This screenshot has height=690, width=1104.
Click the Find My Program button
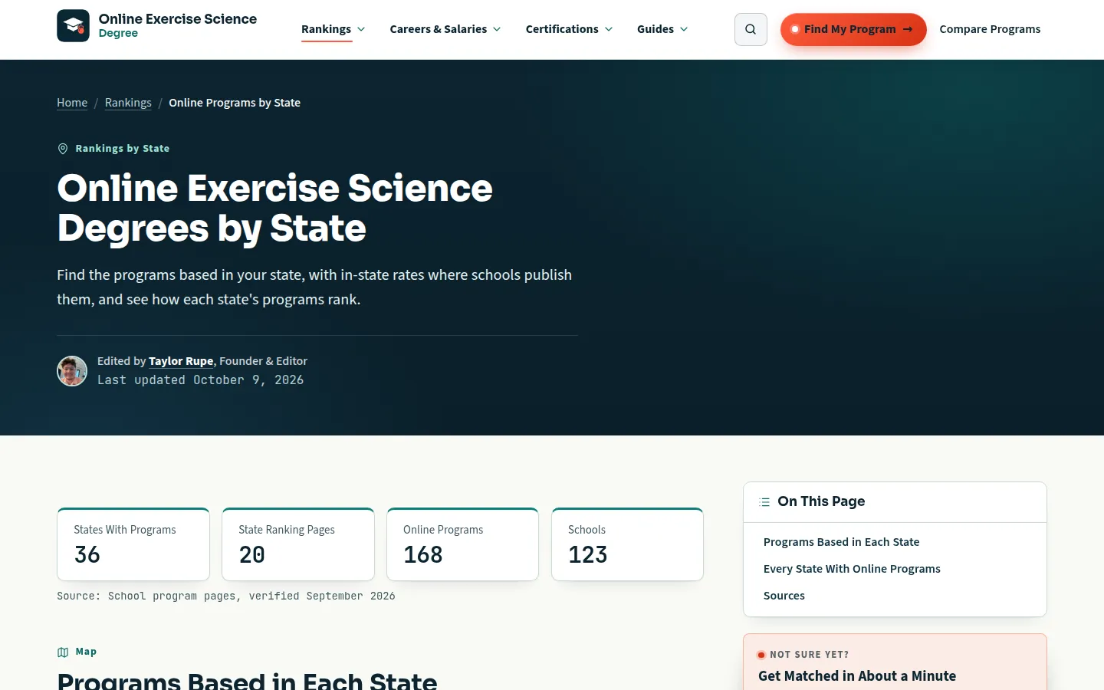[853, 29]
